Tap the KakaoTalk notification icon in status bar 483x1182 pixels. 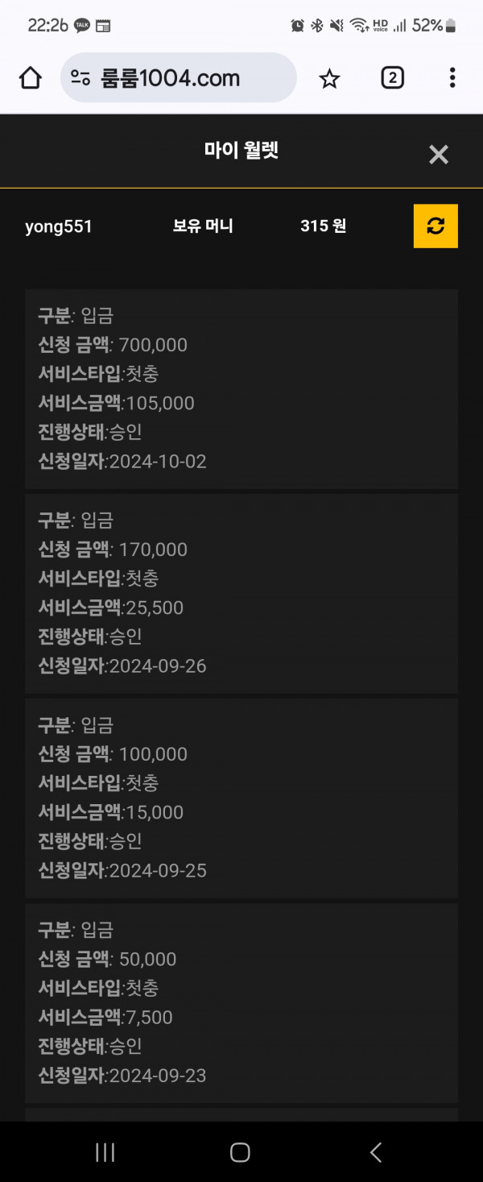(82, 26)
